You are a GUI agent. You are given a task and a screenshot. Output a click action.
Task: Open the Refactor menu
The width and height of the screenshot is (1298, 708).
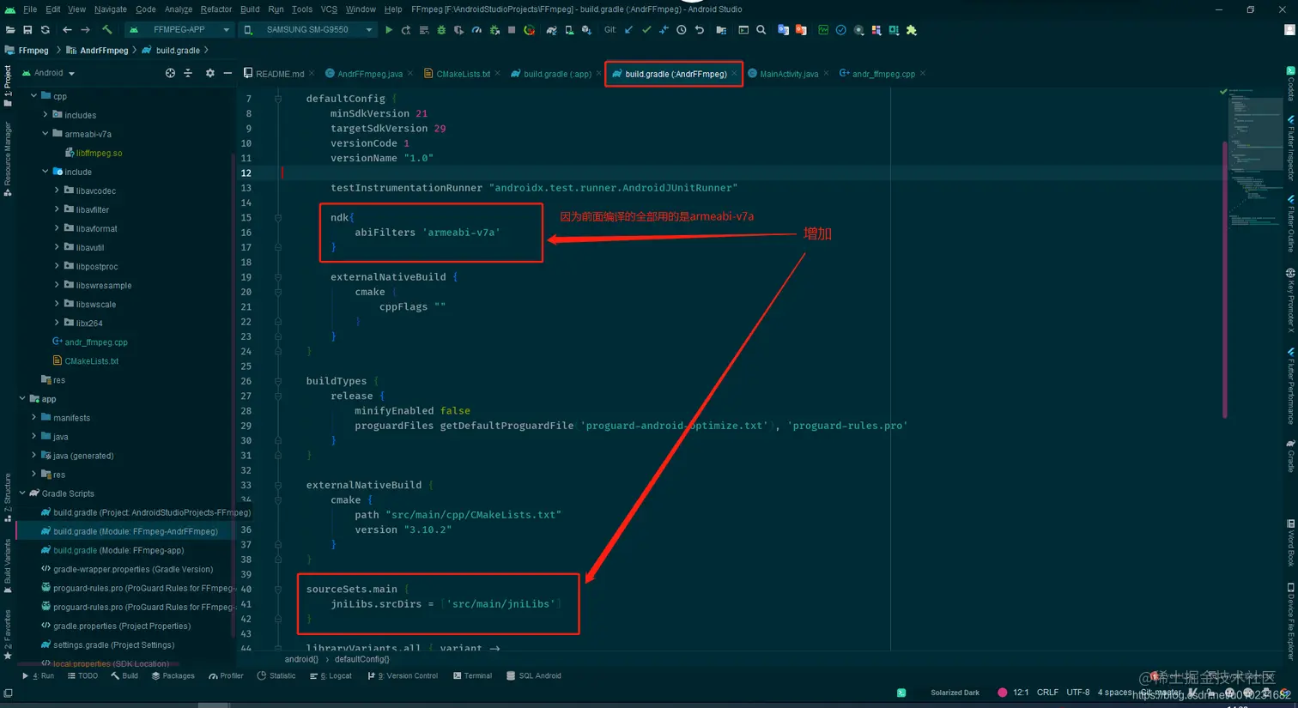click(x=216, y=9)
